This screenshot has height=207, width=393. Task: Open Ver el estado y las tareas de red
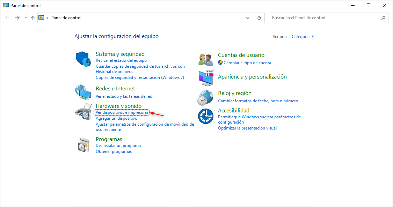(x=124, y=96)
